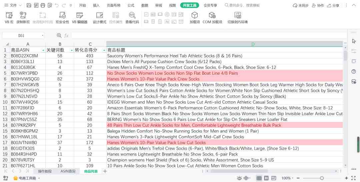360x182 pixels.
Task: Expand the 文件 menu chevron
Action: pyautogui.click(x=20, y=5)
